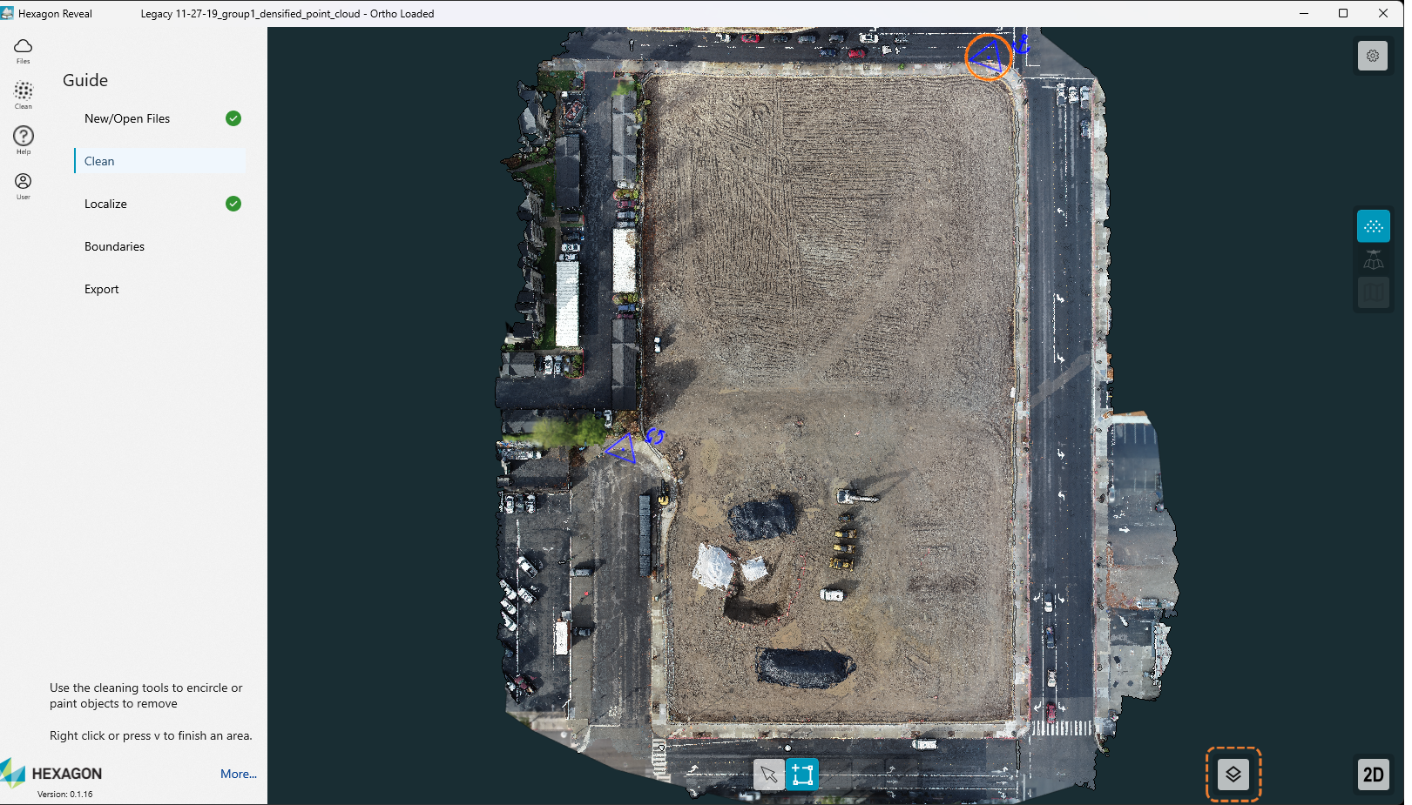Image resolution: width=1412 pixels, height=805 pixels.
Task: Select the Boundaries step in the Guide
Action: [x=114, y=246]
